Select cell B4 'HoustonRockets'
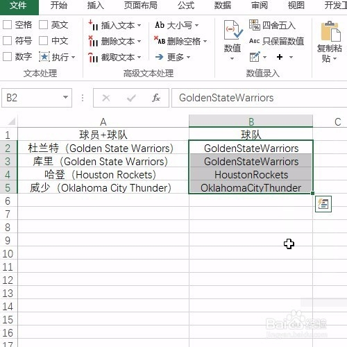The image size is (347, 347). pos(251,174)
